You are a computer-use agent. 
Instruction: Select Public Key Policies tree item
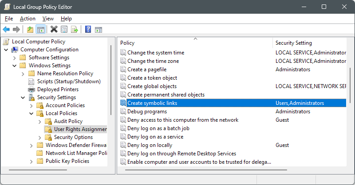pyautogui.click(x=67, y=161)
